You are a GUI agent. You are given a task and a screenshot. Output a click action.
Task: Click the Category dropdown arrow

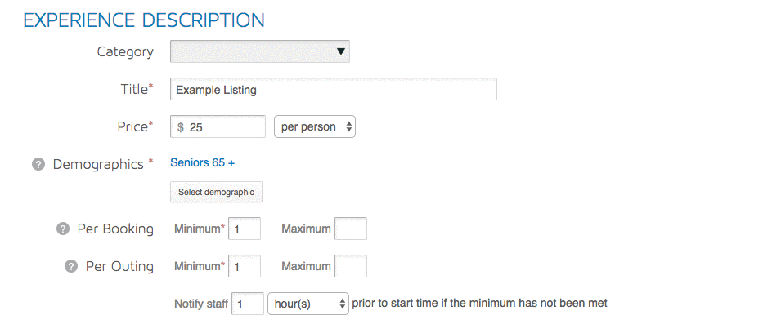(x=341, y=51)
